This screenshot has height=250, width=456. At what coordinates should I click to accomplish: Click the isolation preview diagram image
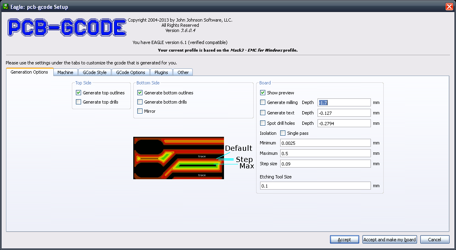pyautogui.click(x=179, y=158)
